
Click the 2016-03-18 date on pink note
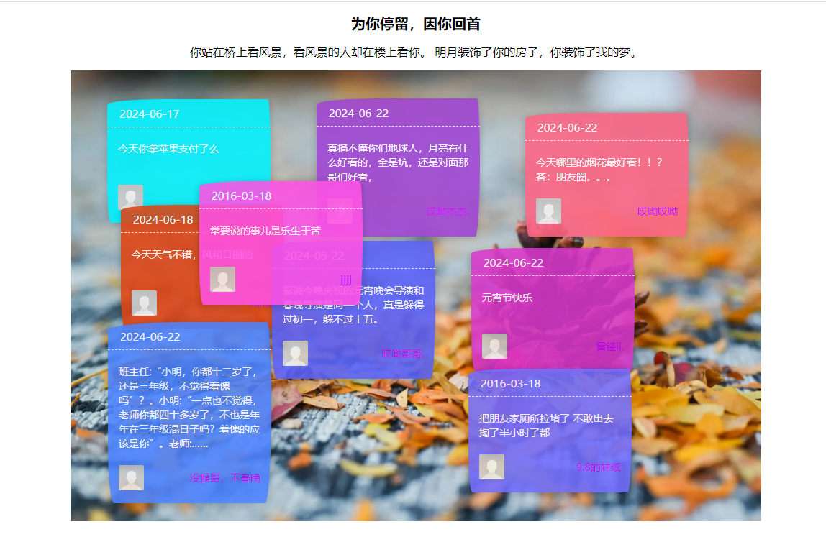point(241,196)
